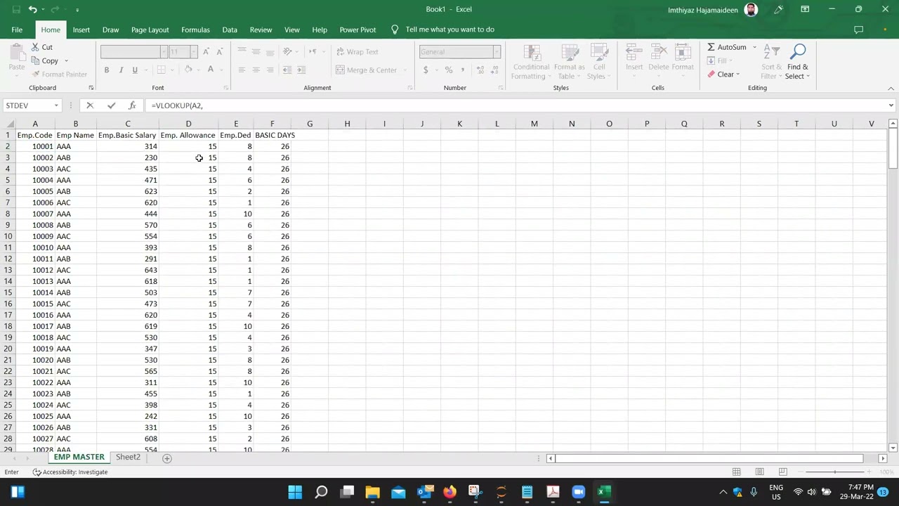The width and height of the screenshot is (899, 506).
Task: Switch to the Insert ribbon tab
Action: (81, 30)
